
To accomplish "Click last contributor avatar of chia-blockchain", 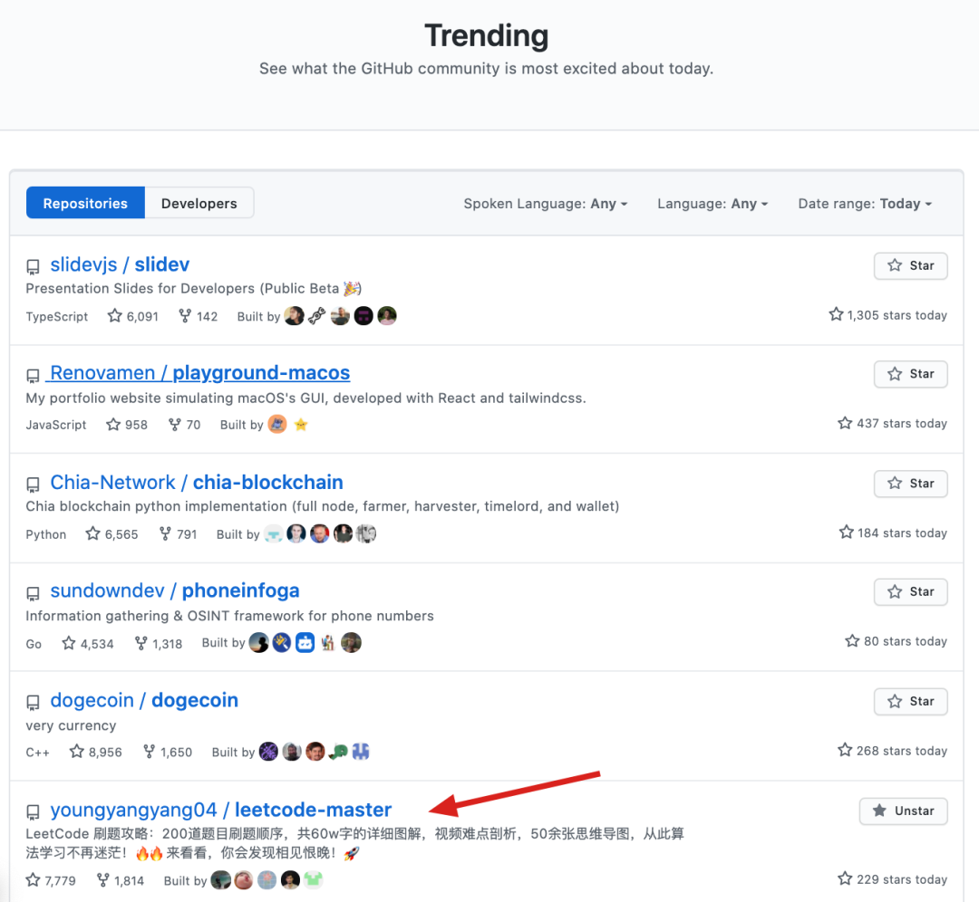I will click(366, 533).
